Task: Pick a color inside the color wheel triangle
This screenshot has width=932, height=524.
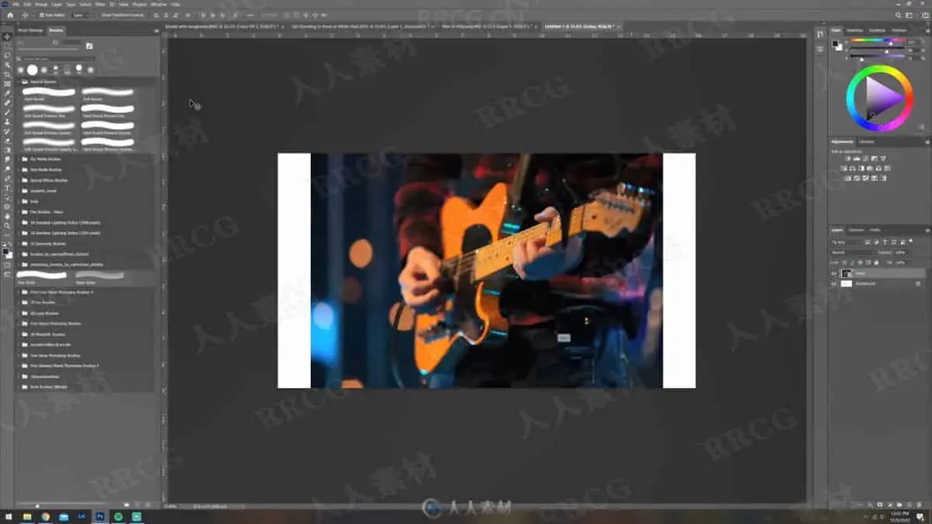Action: (x=884, y=99)
